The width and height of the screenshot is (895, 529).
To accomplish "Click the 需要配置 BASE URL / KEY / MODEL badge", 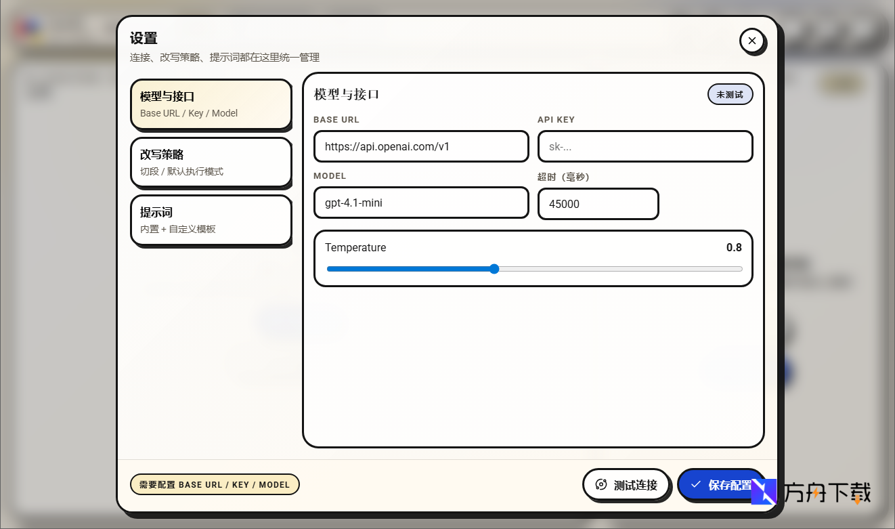I will [215, 484].
